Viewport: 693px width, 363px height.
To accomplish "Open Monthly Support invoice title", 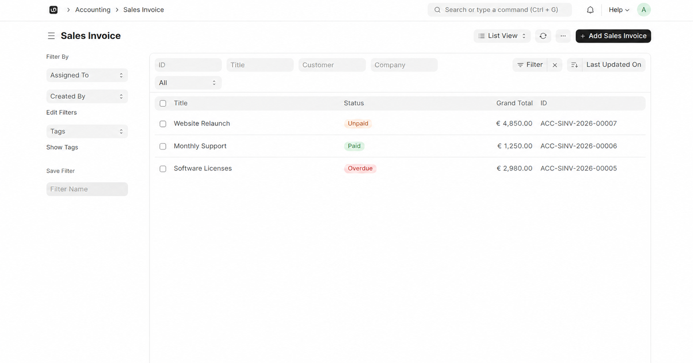I will (200, 146).
